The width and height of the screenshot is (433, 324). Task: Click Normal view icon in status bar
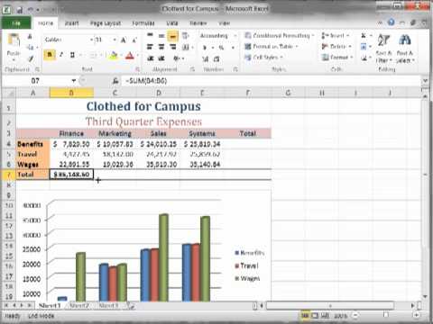[305, 315]
